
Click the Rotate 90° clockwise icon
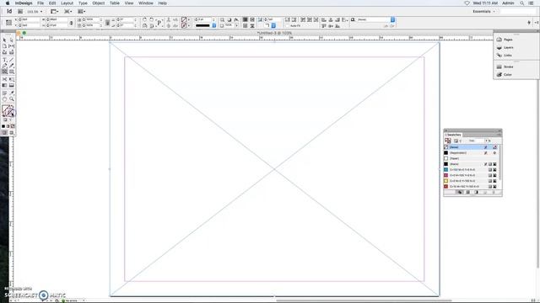[x=144, y=20]
